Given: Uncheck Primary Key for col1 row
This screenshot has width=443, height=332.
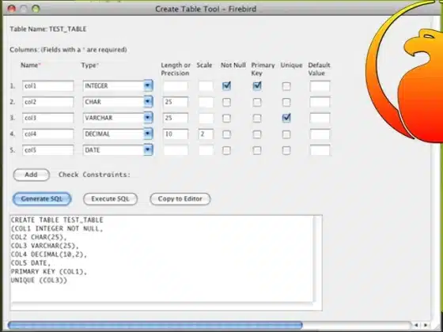Looking at the screenshot, I should (257, 86).
